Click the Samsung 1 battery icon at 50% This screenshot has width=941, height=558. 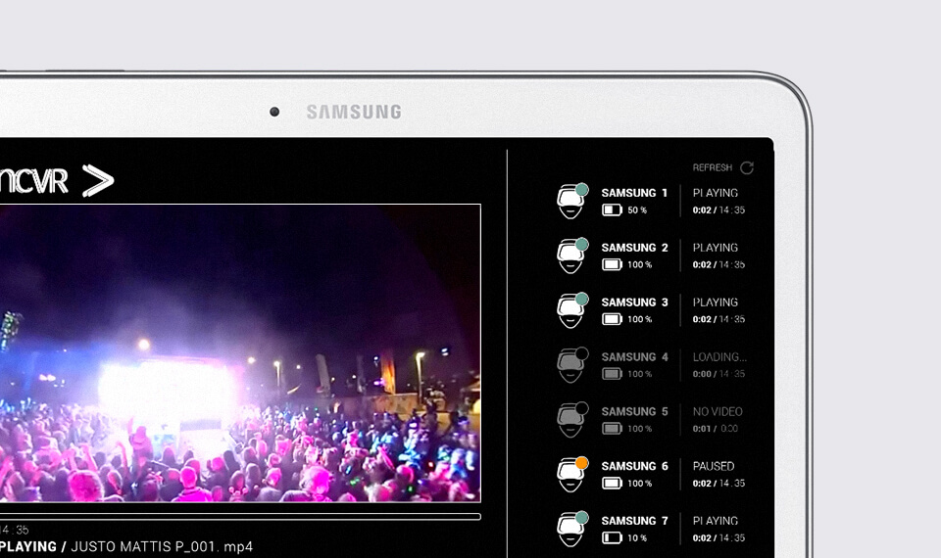[613, 210]
